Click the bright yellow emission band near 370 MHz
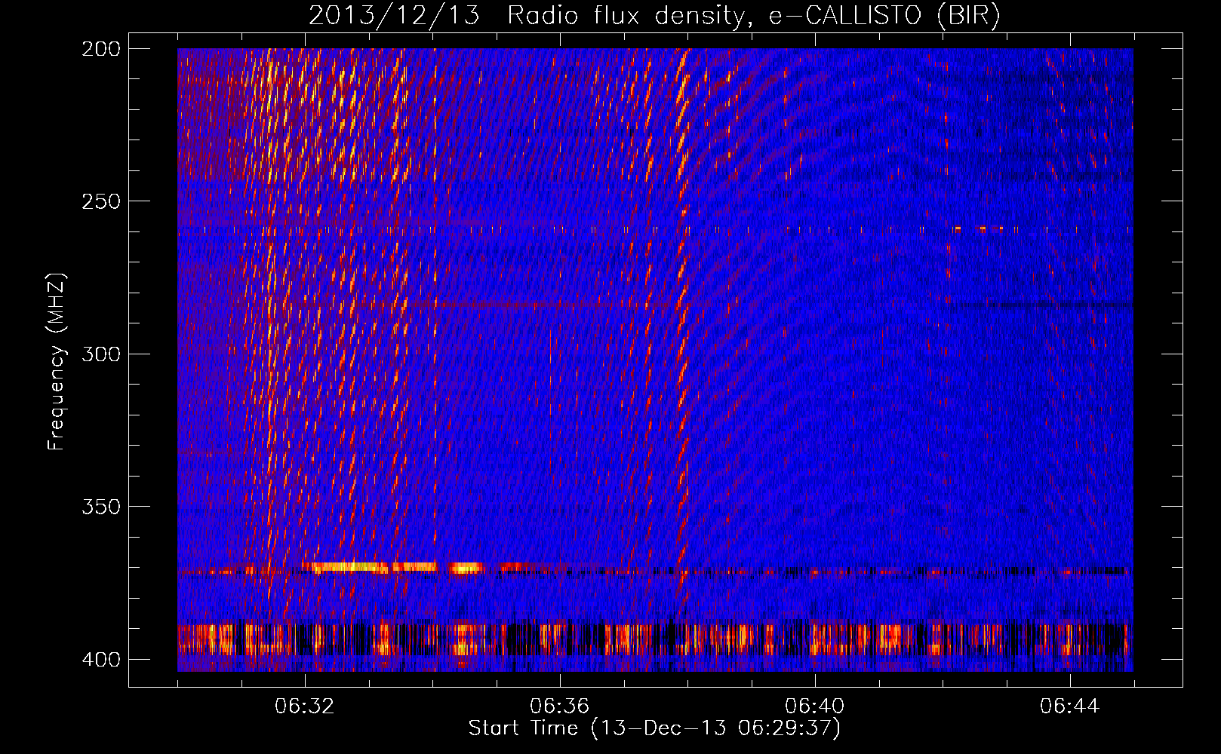Viewport: 1221px width, 754px height. coord(392,566)
